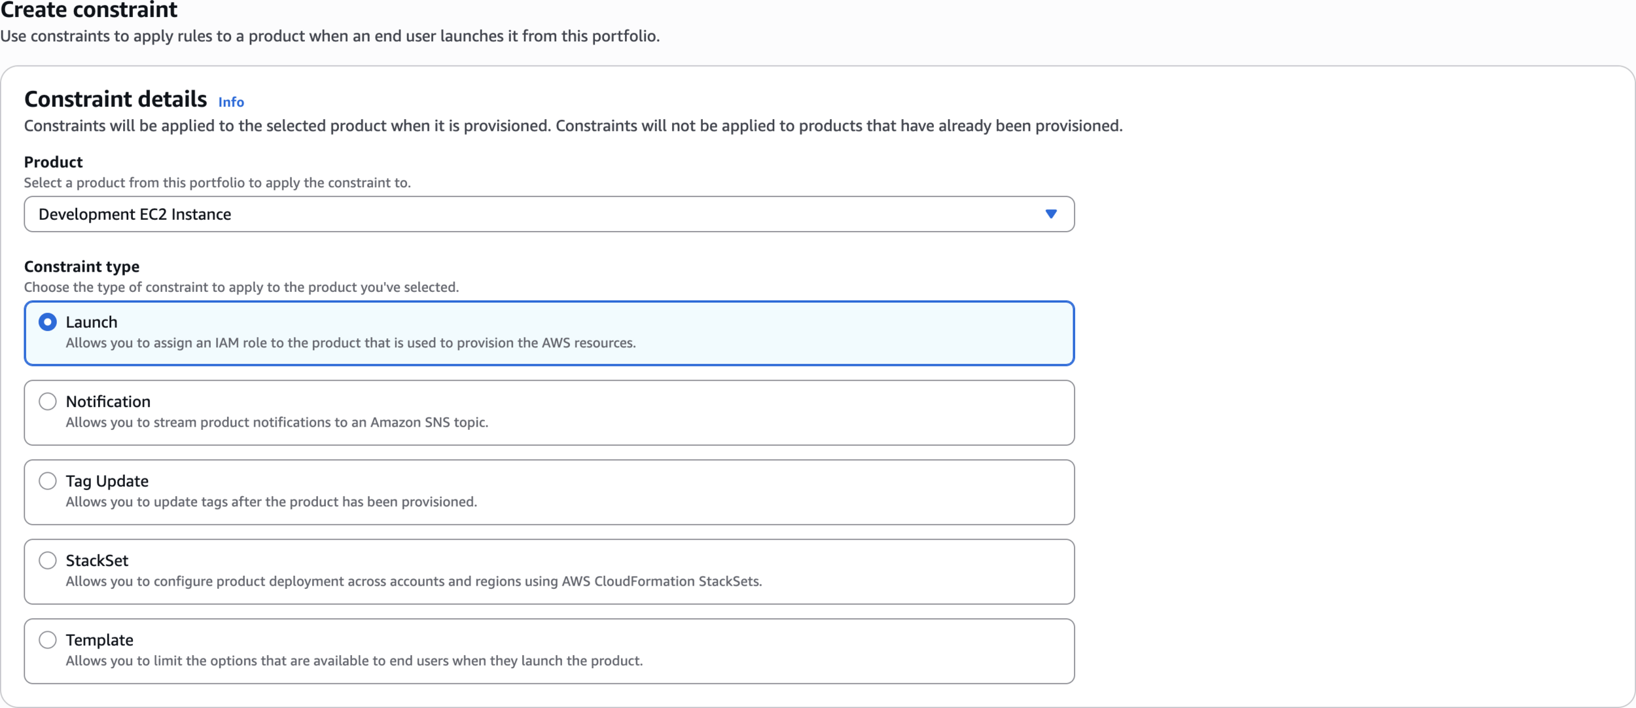1636x708 pixels.
Task: Click the description about updating tags after provisioning
Action: (x=271, y=502)
